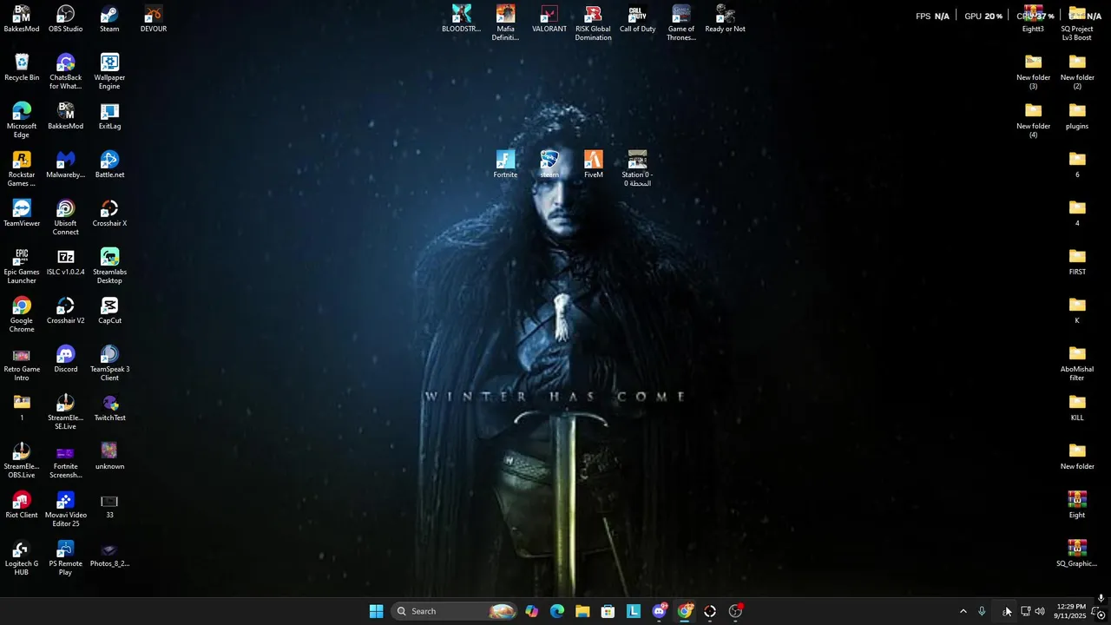
Task: Select the Recycle Bin icon
Action: (22, 68)
